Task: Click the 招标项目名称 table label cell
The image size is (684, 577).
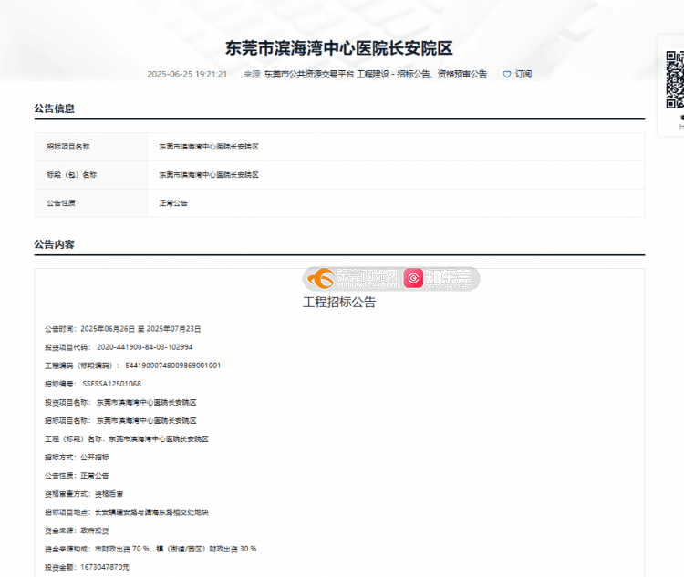Action: (x=68, y=147)
